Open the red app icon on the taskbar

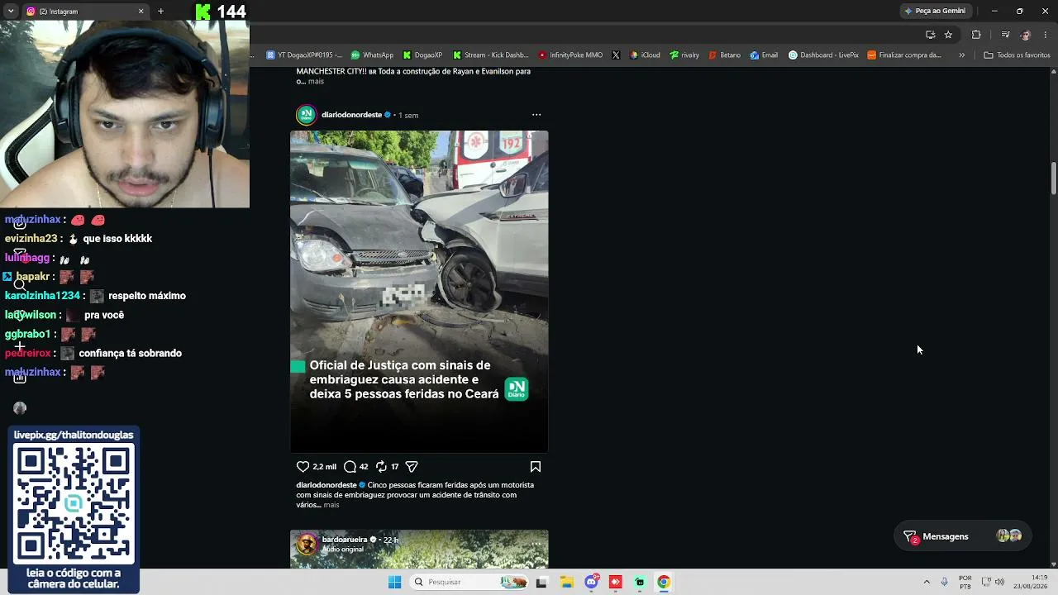(x=616, y=582)
